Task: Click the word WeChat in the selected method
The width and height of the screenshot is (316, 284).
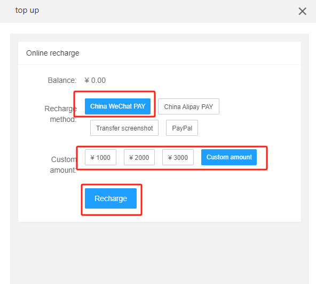Action: click(120, 106)
